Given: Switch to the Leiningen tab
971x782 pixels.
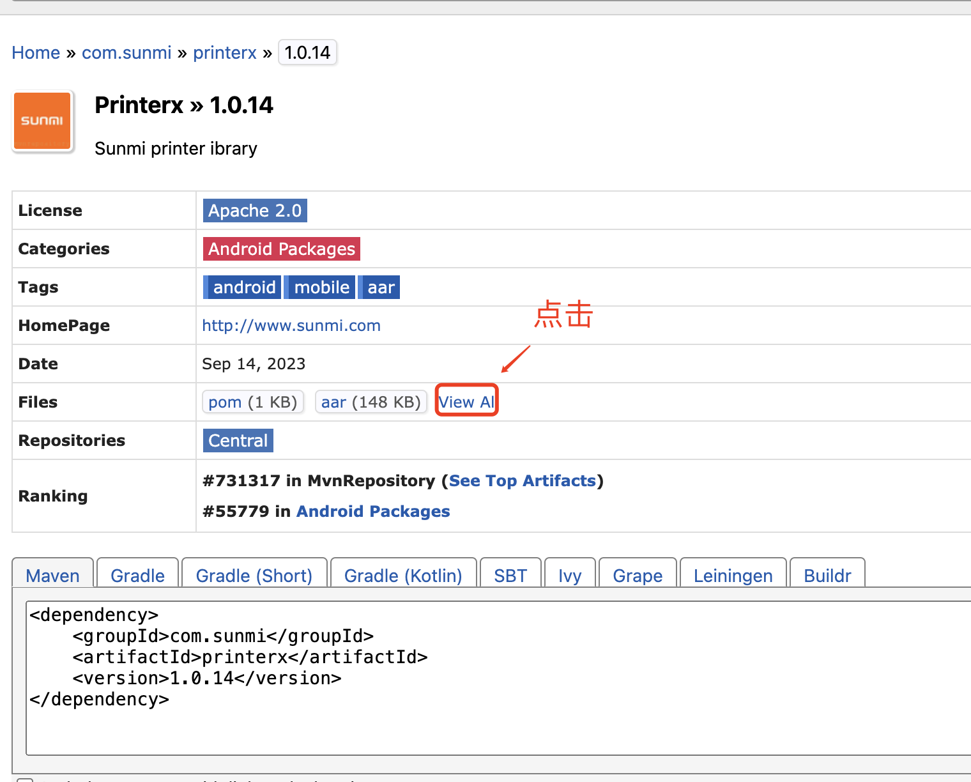Looking at the screenshot, I should click(x=733, y=574).
